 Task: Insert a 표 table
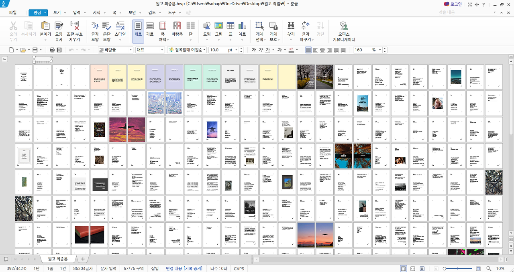230,26
